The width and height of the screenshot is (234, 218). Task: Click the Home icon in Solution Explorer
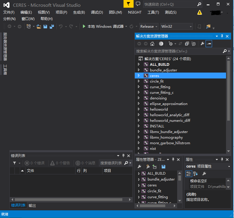tap(152, 44)
